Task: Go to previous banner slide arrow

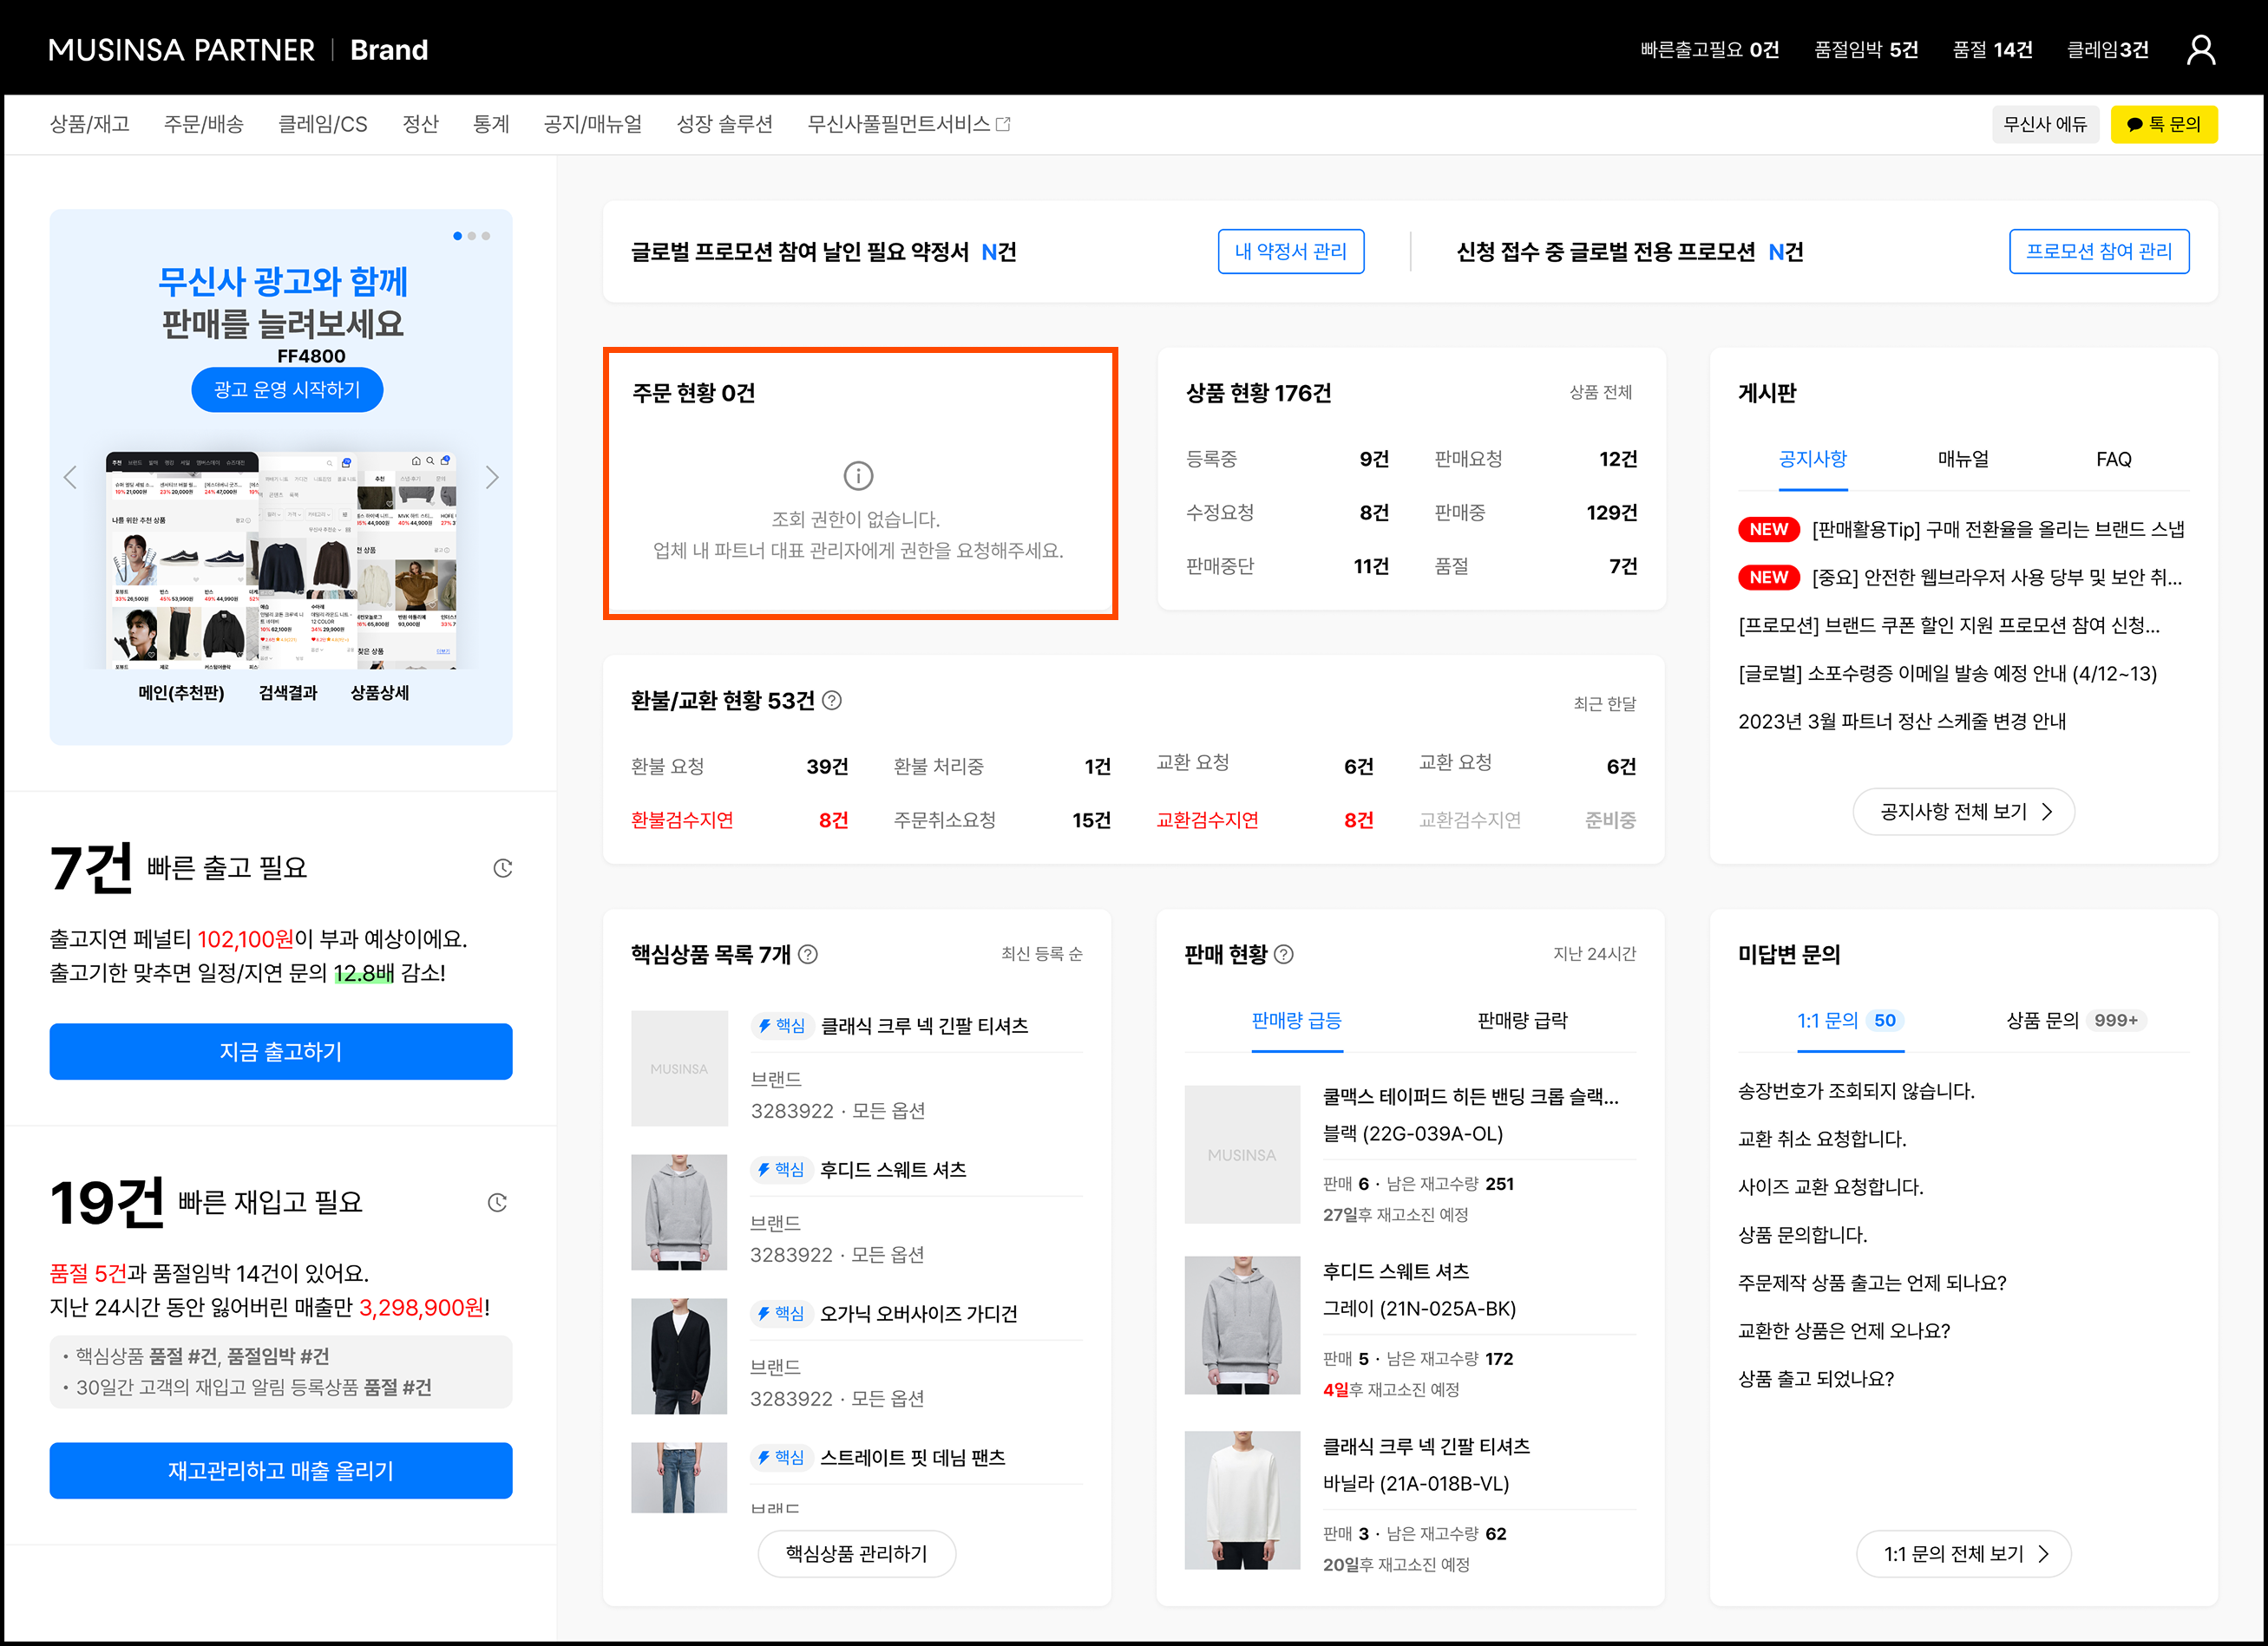Action: (70, 478)
